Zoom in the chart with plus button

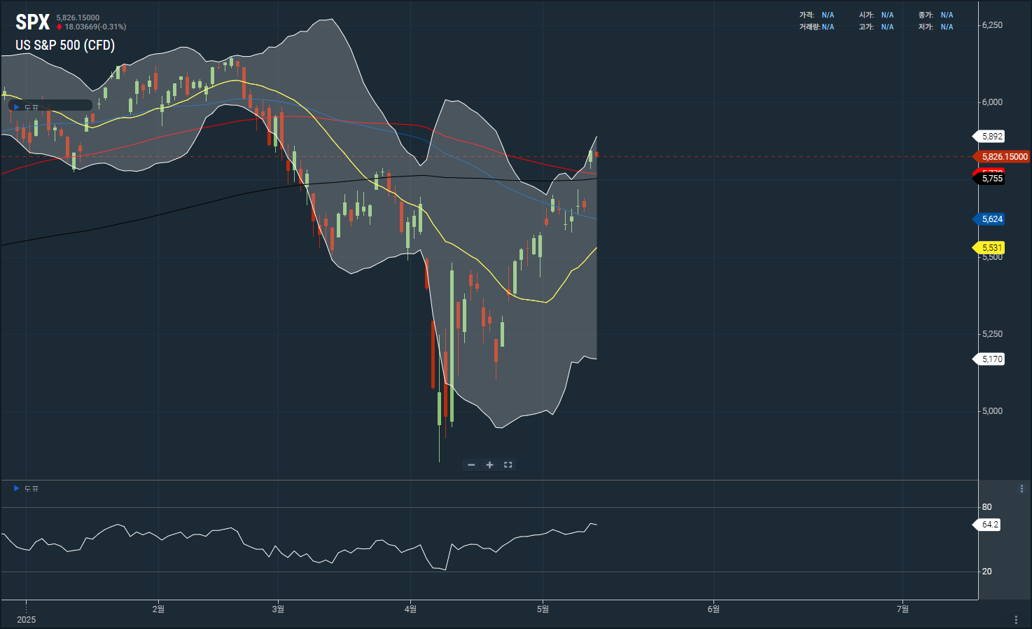(x=489, y=465)
